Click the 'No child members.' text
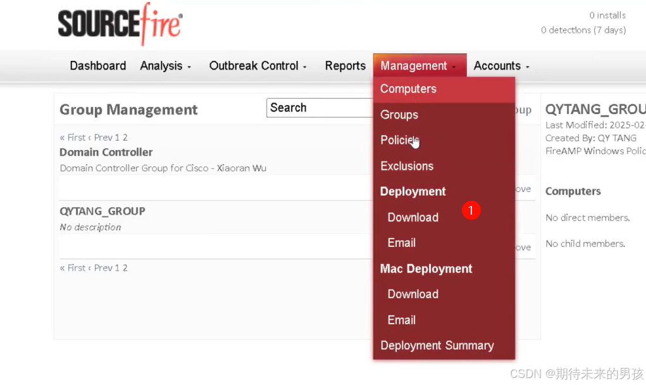The width and height of the screenshot is (646, 385). coord(585,244)
